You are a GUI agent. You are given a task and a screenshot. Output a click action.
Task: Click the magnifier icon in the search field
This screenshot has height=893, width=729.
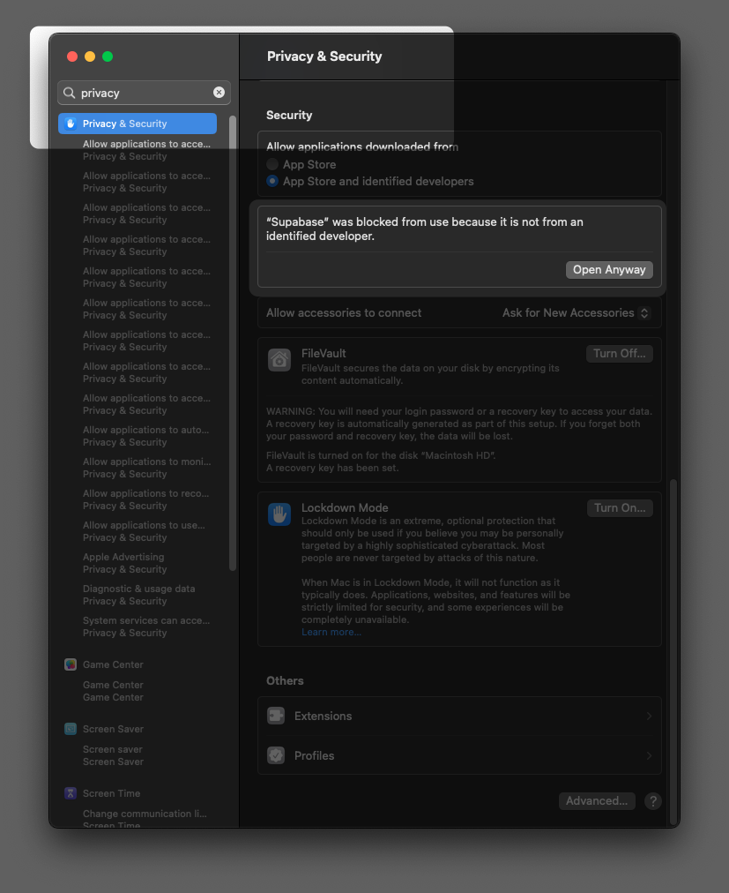69,93
